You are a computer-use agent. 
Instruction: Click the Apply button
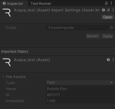pos(108,36)
